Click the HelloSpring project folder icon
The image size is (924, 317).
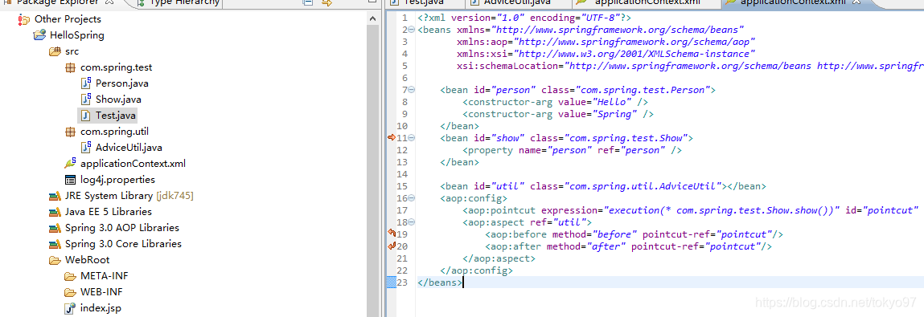click(39, 35)
